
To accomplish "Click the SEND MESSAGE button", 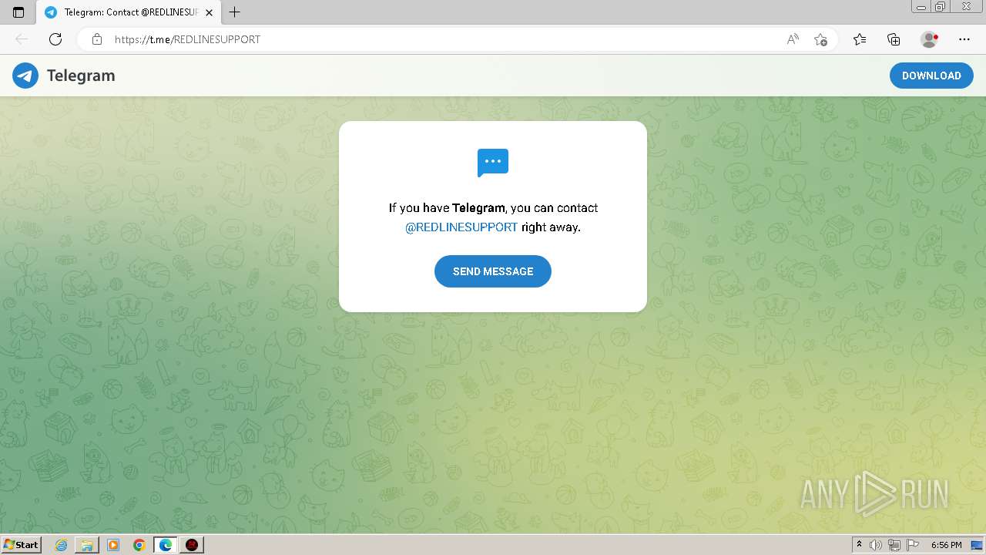I will coord(493,271).
